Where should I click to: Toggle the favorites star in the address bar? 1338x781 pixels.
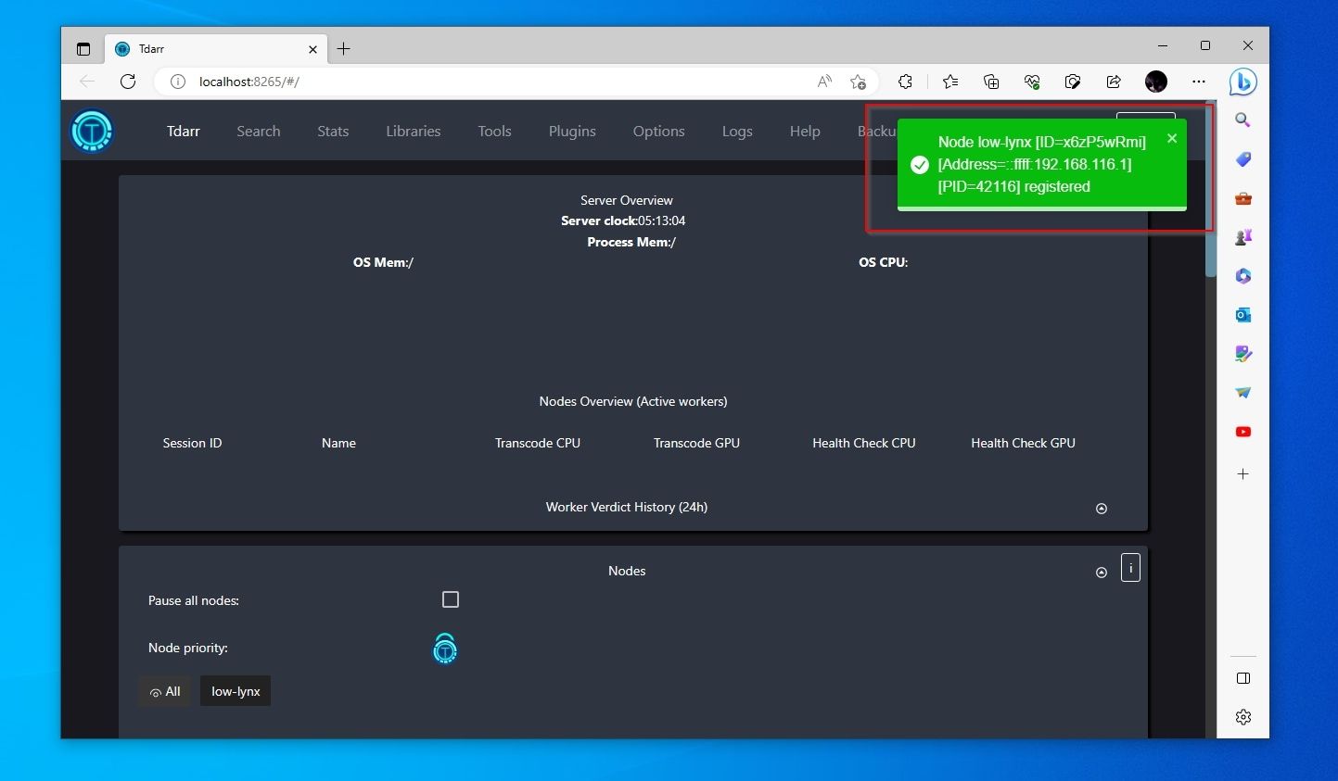tap(859, 82)
